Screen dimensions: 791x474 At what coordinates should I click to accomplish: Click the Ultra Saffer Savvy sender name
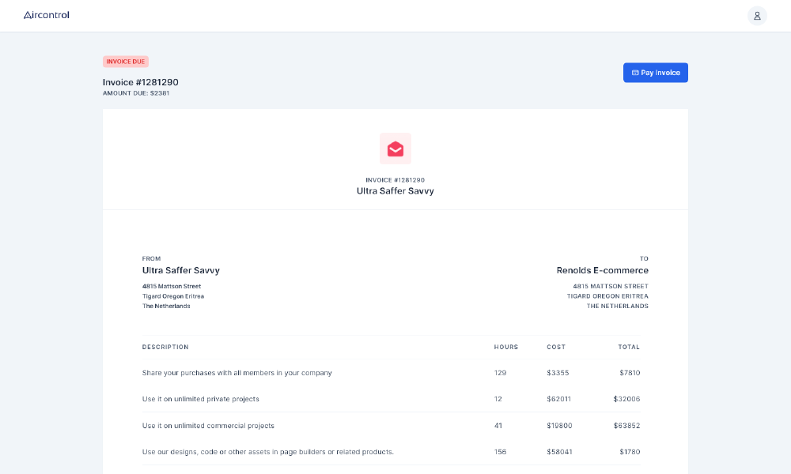[x=180, y=270]
